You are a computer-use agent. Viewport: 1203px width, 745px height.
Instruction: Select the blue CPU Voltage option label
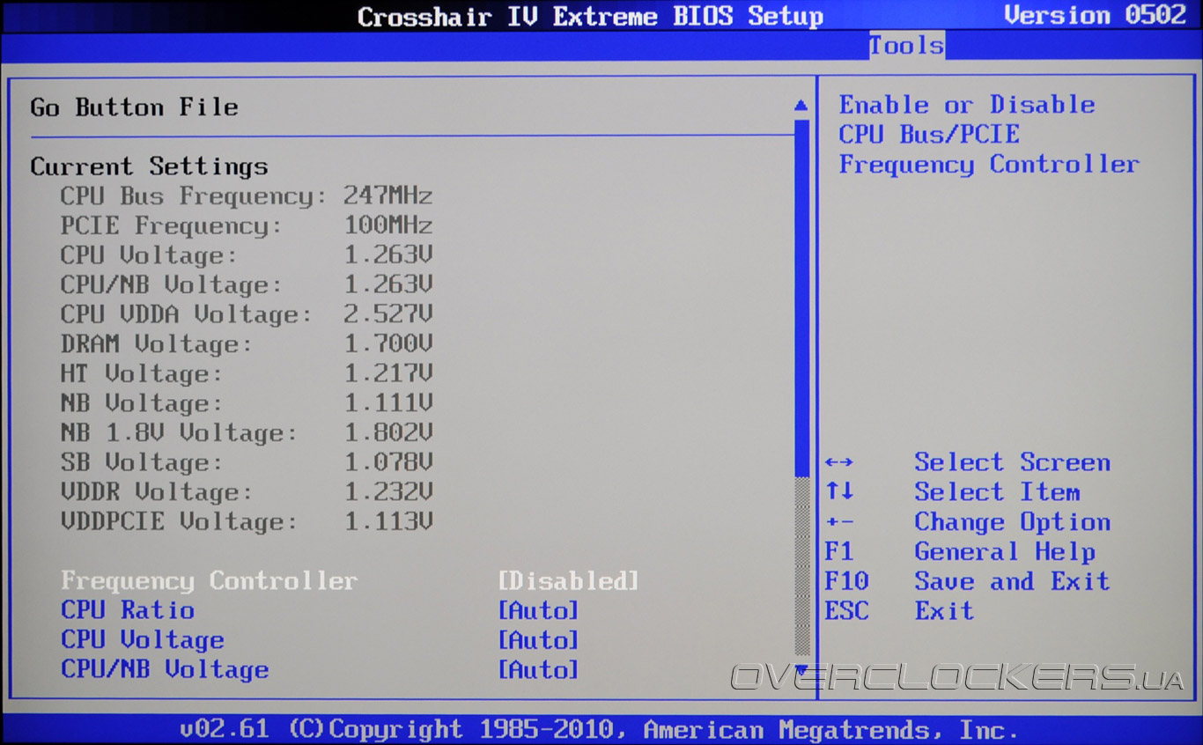click(x=143, y=640)
